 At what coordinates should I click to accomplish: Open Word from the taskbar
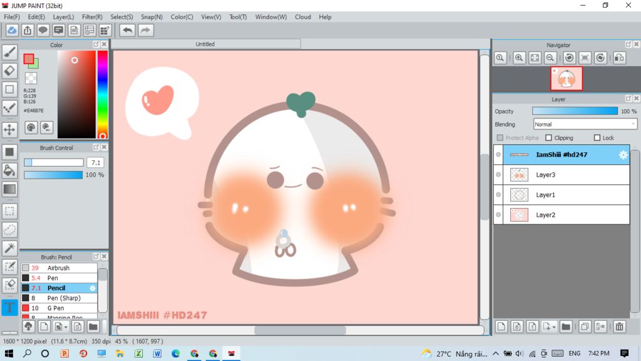pyautogui.click(x=157, y=353)
